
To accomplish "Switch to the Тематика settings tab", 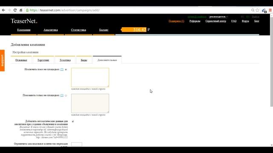I will (65, 60).
